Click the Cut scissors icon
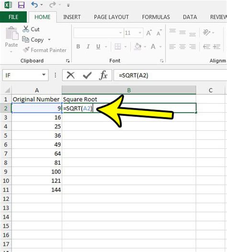Screen dimensions: 227x252 pyautogui.click(x=26, y=29)
